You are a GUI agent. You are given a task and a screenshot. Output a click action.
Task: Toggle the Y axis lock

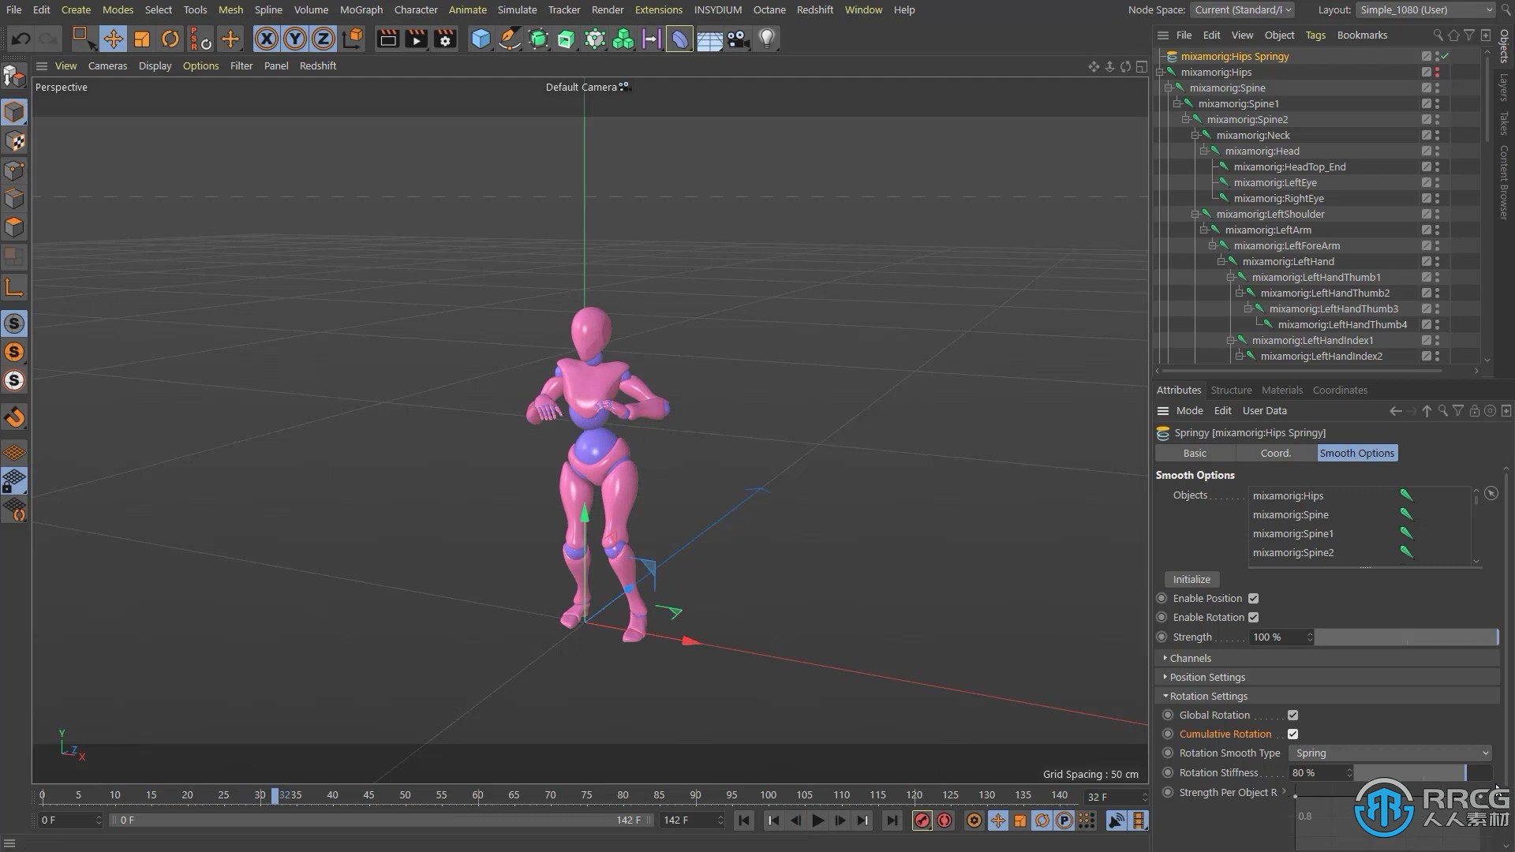pyautogui.click(x=295, y=39)
